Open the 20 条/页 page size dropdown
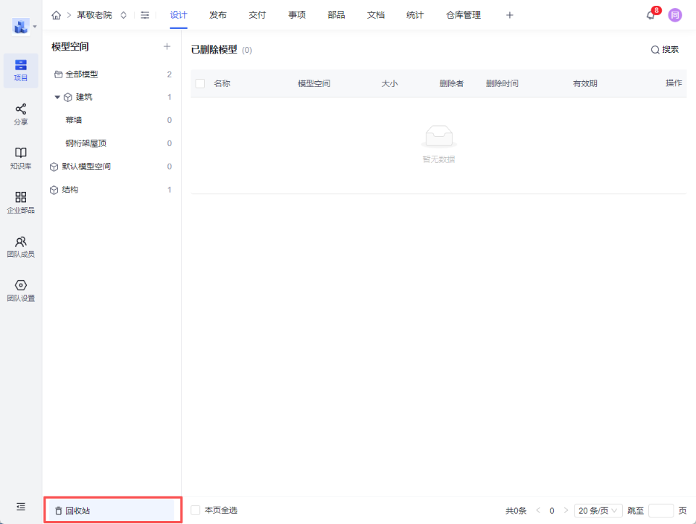 pos(598,510)
